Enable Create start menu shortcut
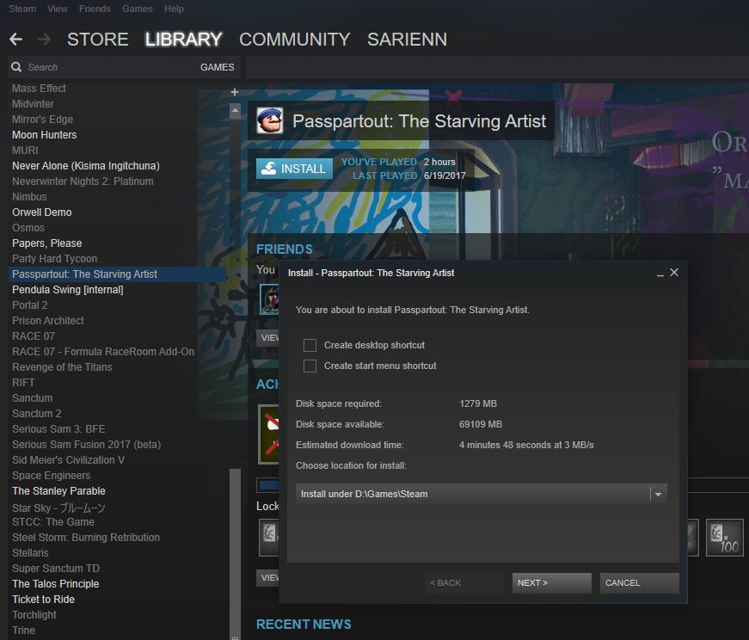This screenshot has width=749, height=640. point(310,366)
